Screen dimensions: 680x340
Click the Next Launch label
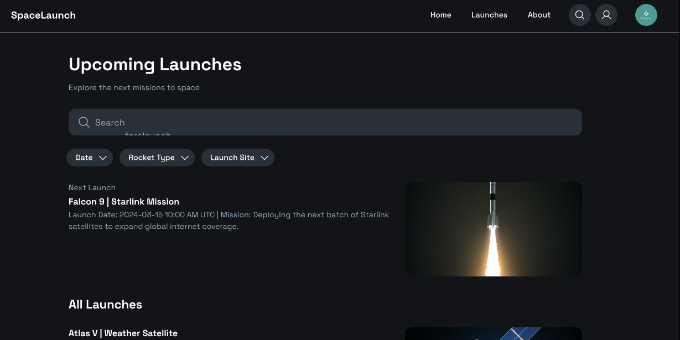click(92, 188)
